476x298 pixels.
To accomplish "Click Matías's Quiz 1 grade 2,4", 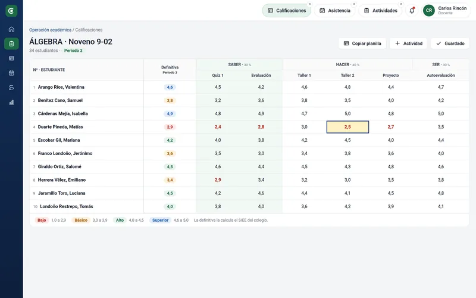I will pos(218,127).
